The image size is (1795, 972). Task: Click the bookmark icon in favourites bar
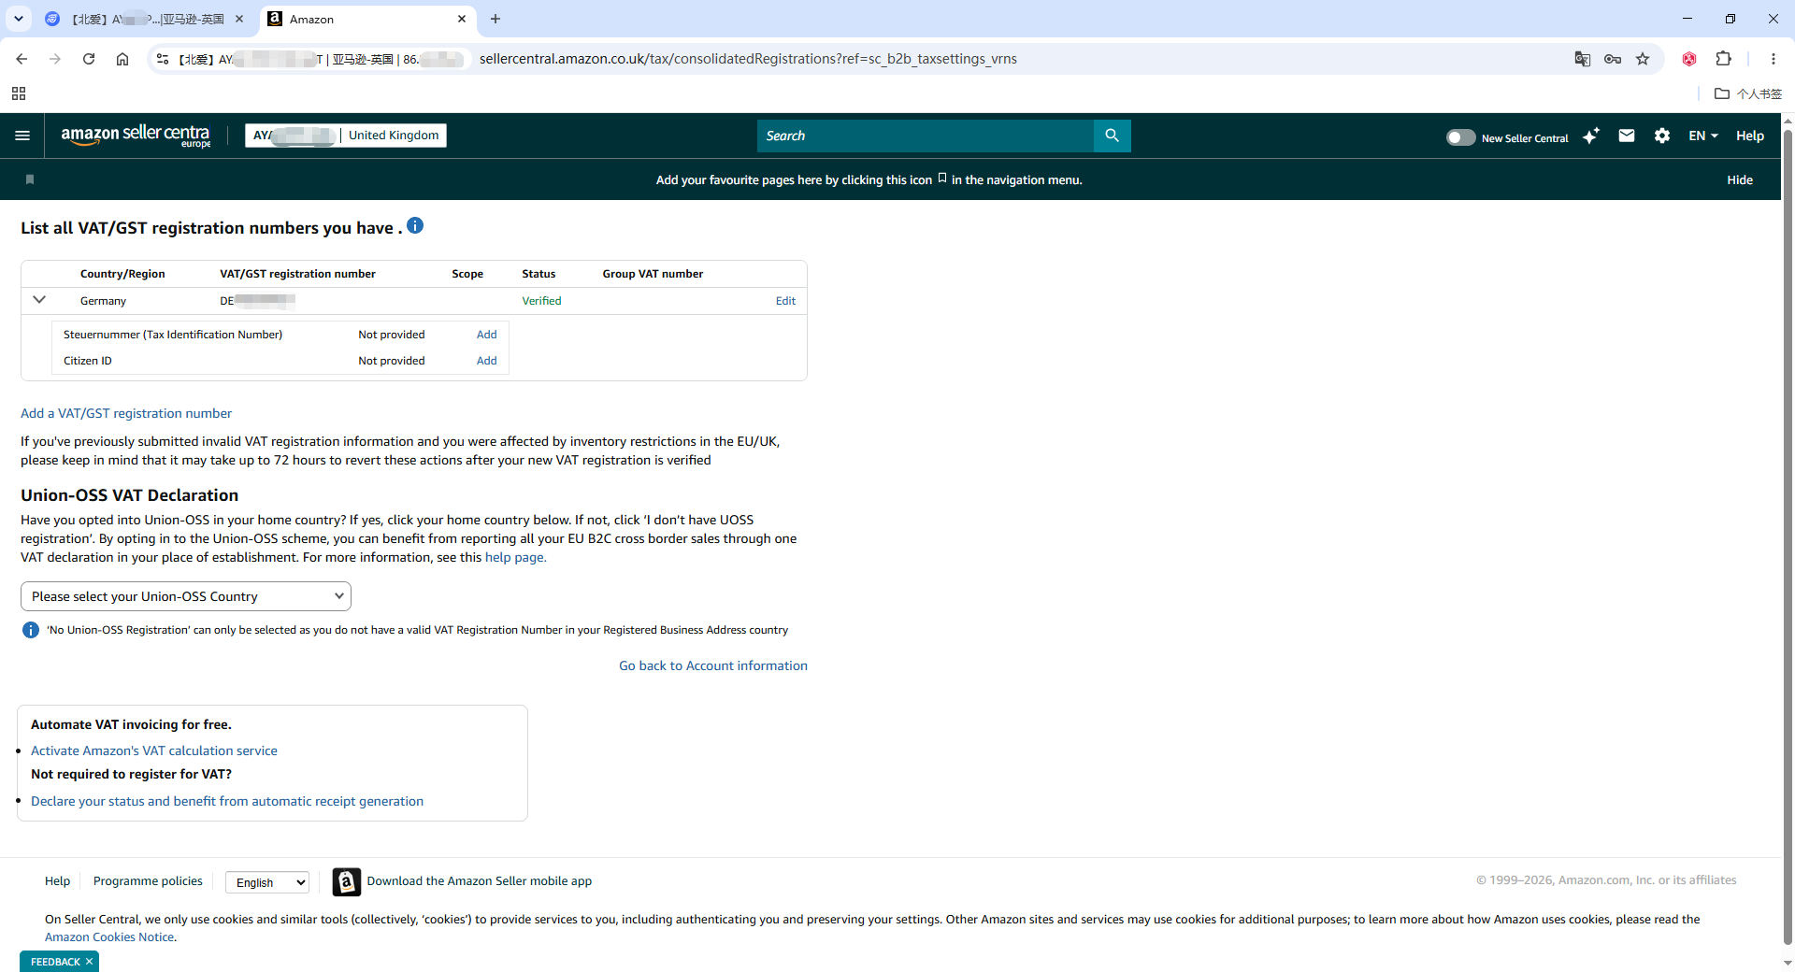[x=30, y=179]
